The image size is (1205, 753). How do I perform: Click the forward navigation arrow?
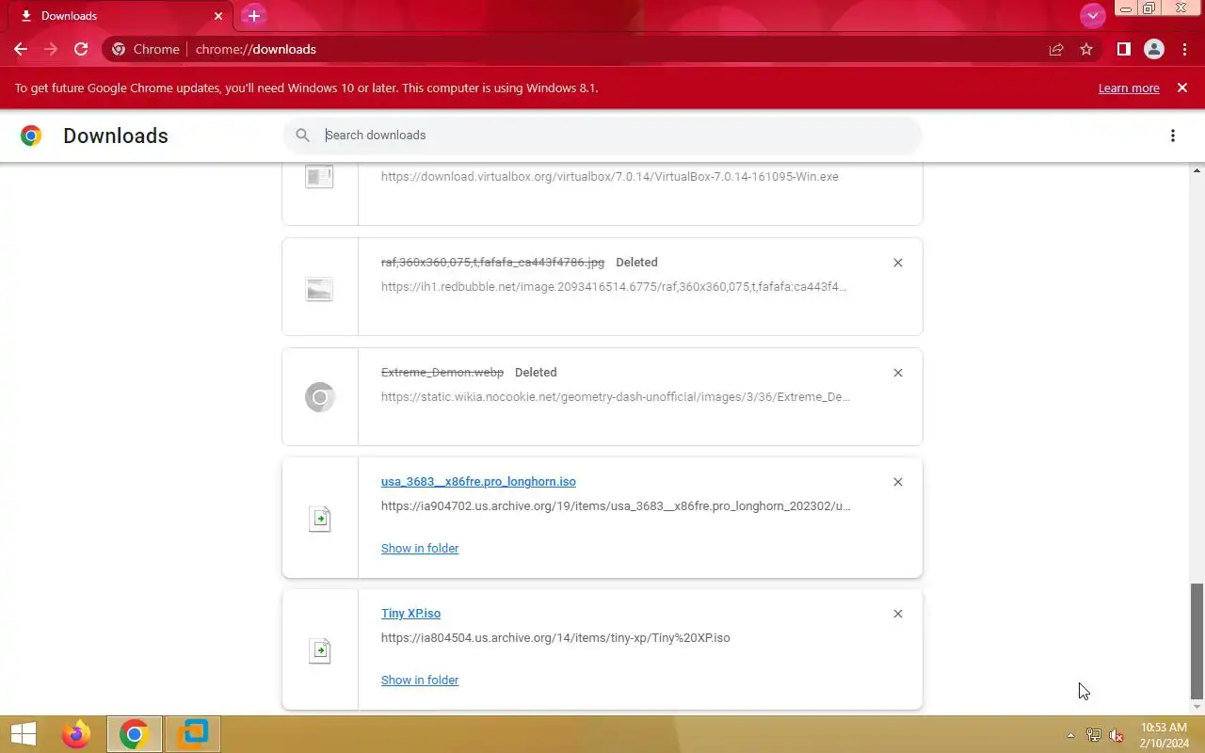pos(51,49)
